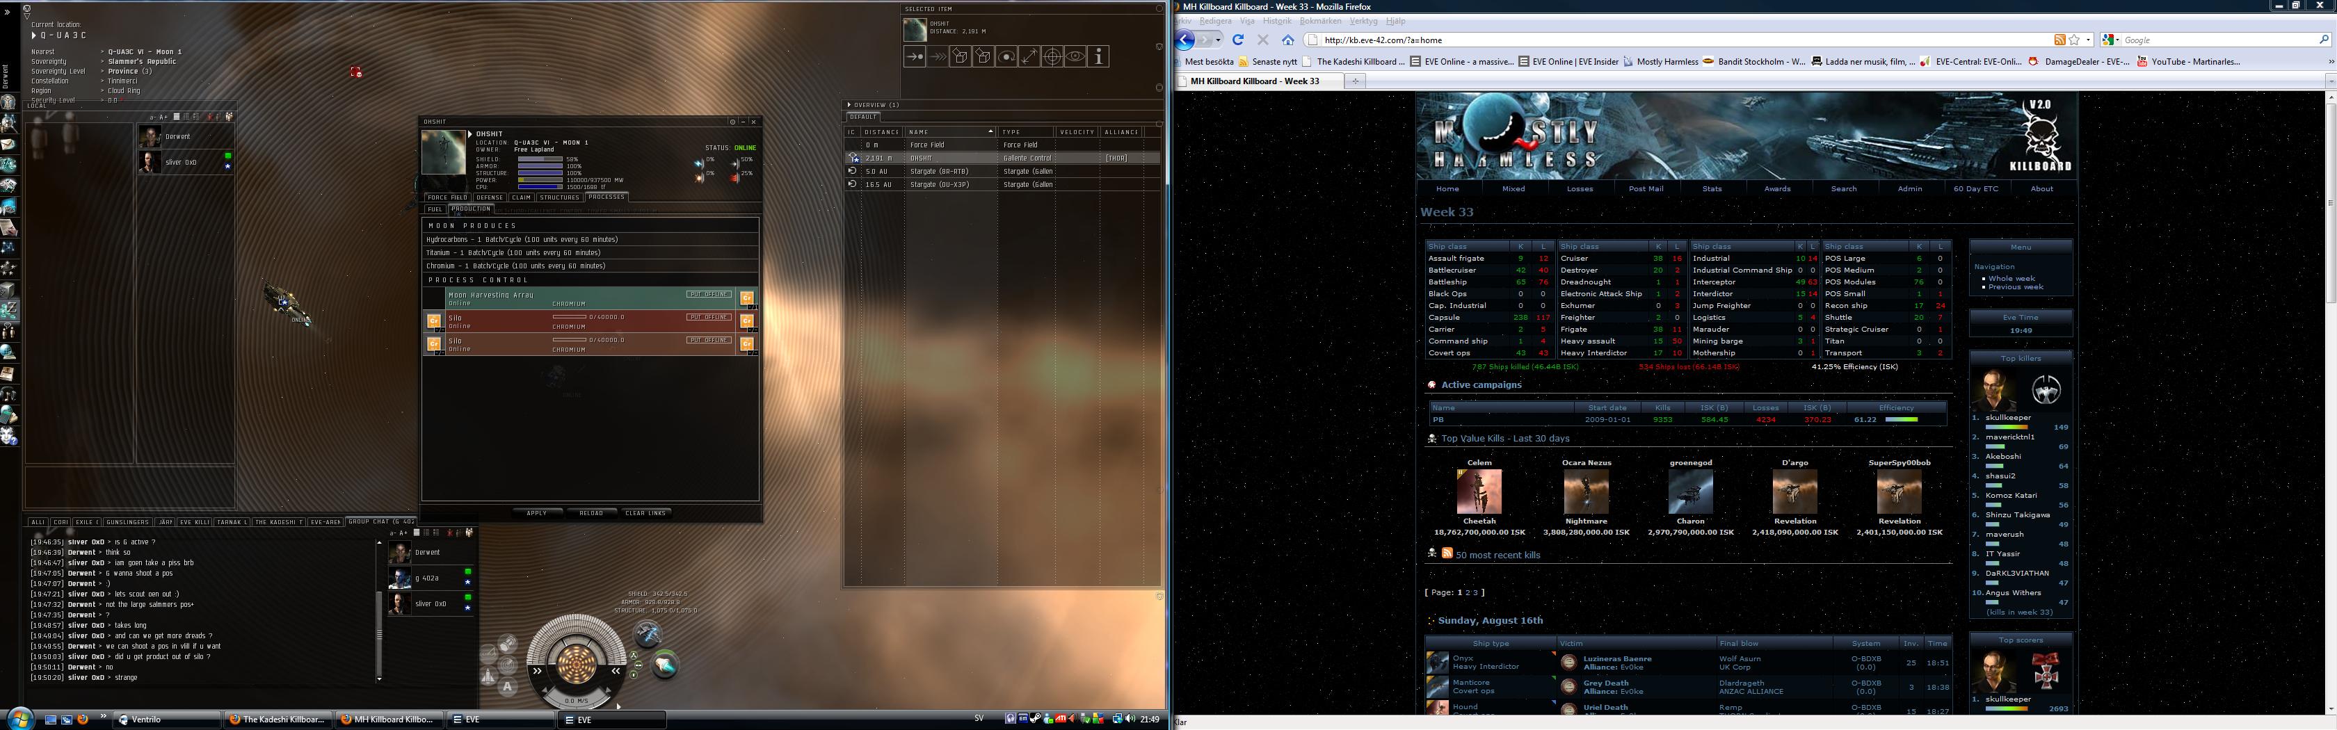This screenshot has height=730, width=2337.
Task: Click Firefox reload button
Action: tap(1237, 40)
